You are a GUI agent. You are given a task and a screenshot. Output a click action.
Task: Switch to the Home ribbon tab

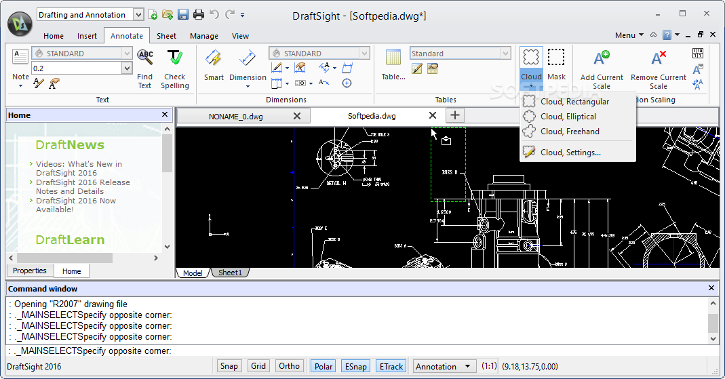(54, 36)
